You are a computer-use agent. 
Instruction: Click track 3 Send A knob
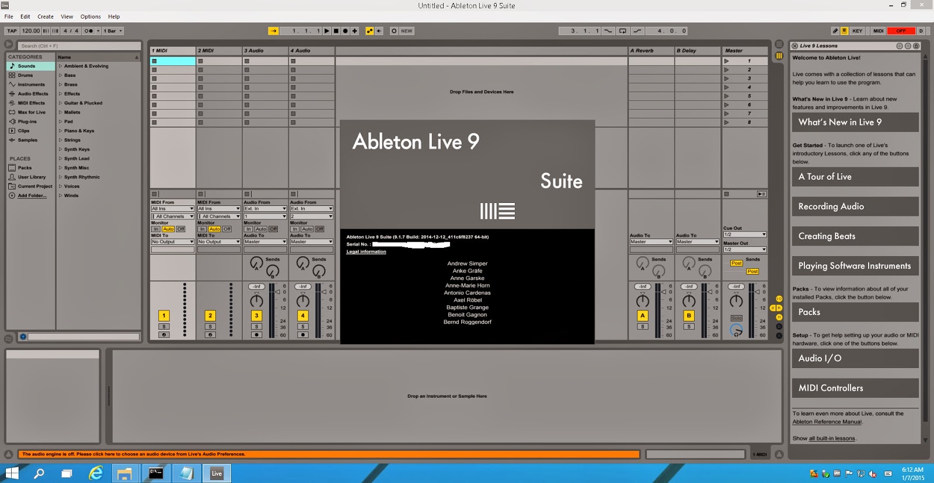[x=256, y=264]
